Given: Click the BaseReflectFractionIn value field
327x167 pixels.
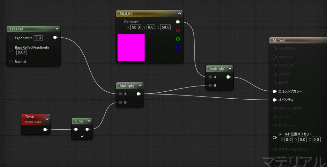Looking at the screenshot, I should point(21,52).
